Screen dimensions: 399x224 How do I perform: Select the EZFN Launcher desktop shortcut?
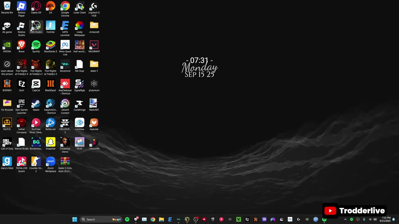click(65, 29)
